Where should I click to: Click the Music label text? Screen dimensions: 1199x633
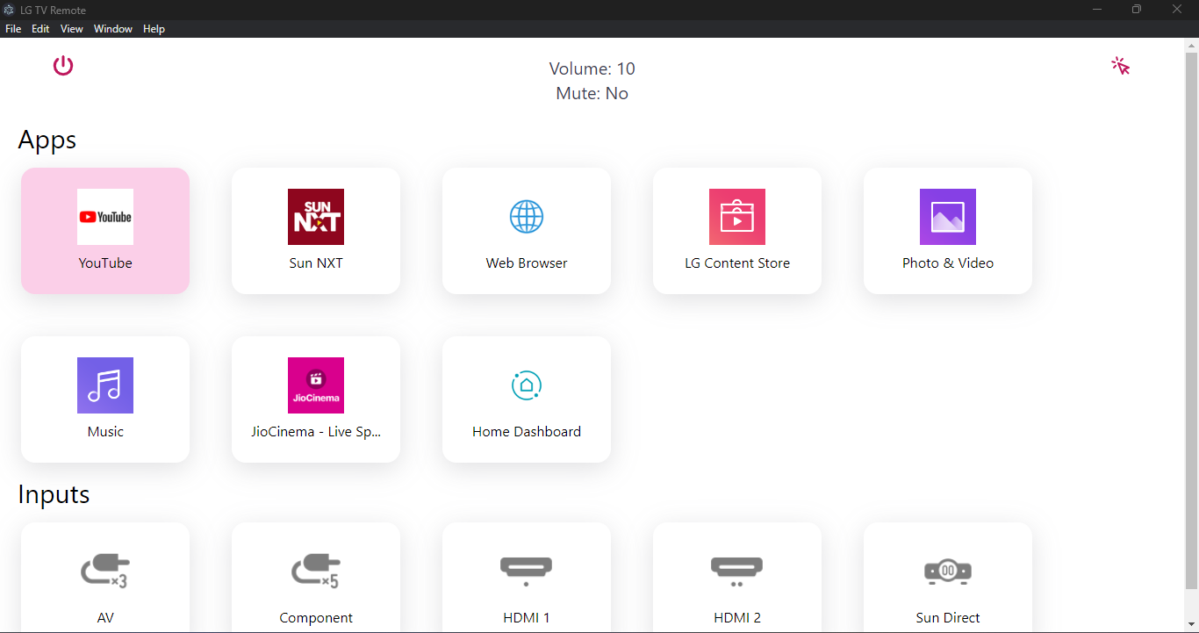click(x=105, y=431)
